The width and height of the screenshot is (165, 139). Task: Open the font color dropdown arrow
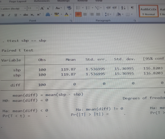pos(71,14)
